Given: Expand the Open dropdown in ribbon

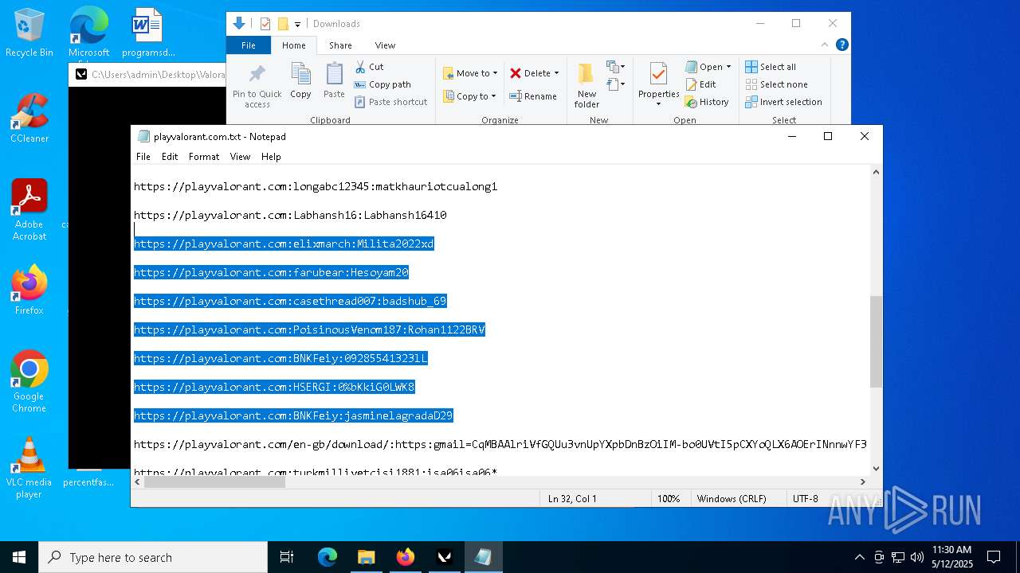Looking at the screenshot, I should (728, 67).
